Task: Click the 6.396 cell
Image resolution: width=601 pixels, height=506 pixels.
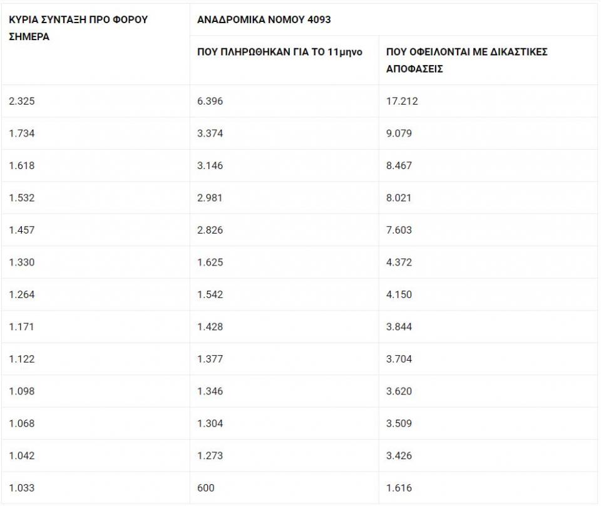Action: pos(210,101)
